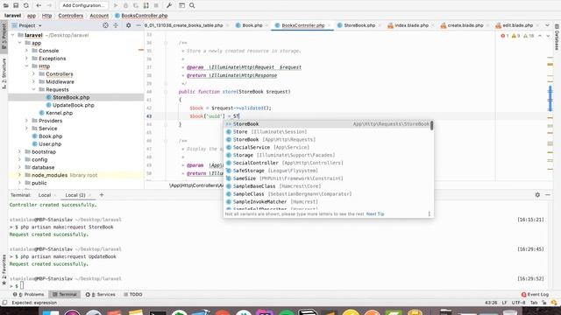Select User.php in project tree
561x315 pixels.
pyautogui.click(x=50, y=143)
